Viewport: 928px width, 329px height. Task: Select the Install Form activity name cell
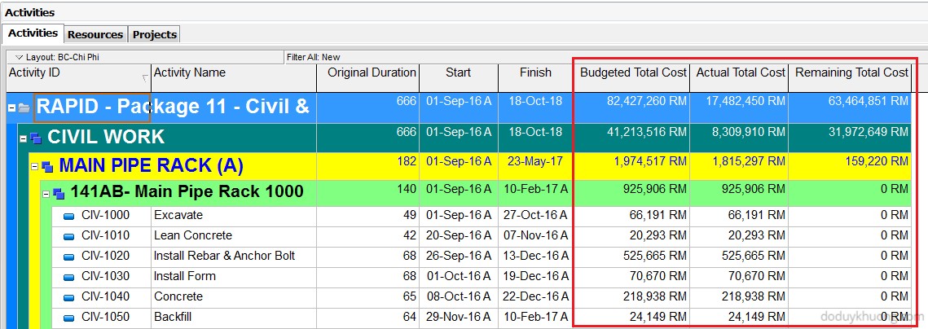click(233, 277)
